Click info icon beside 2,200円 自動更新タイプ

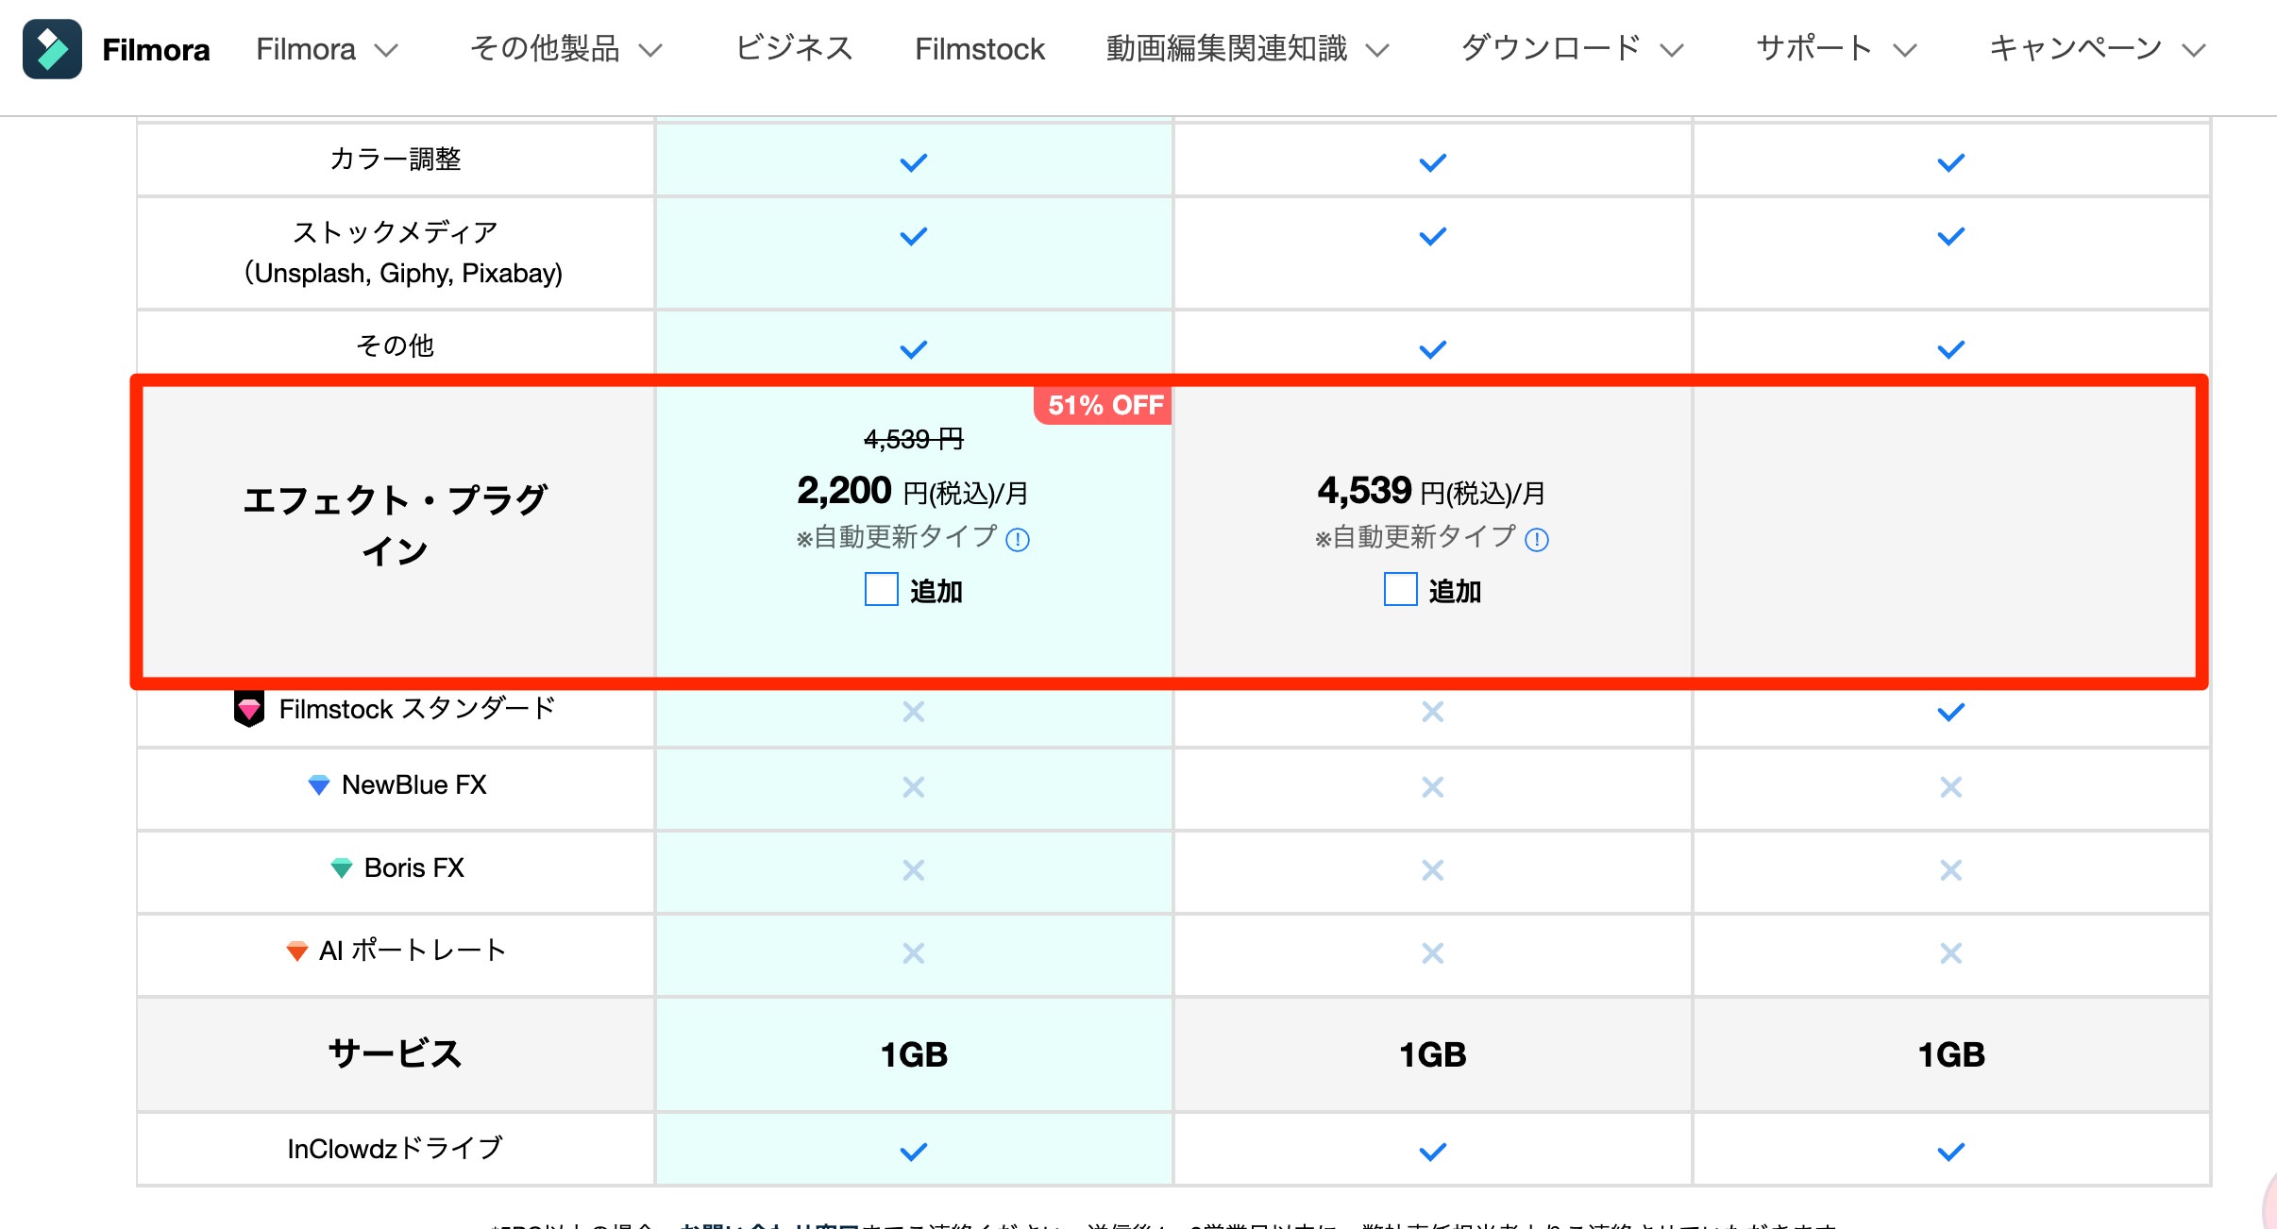coord(1018,539)
